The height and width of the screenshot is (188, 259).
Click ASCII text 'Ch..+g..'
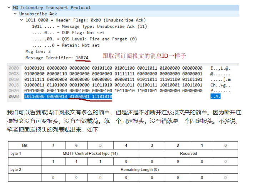(x=220, y=85)
